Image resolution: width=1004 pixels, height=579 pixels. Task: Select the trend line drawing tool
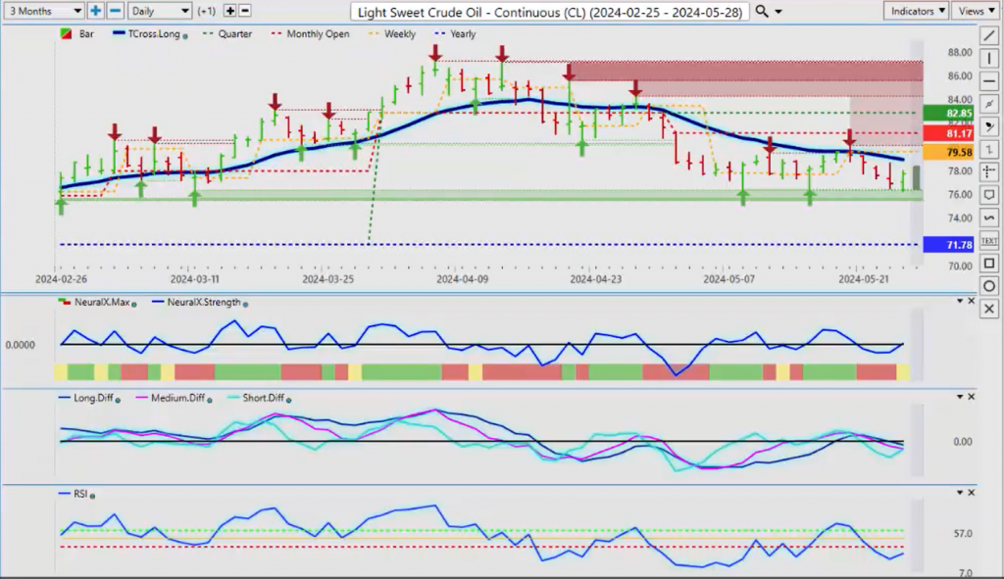point(989,36)
